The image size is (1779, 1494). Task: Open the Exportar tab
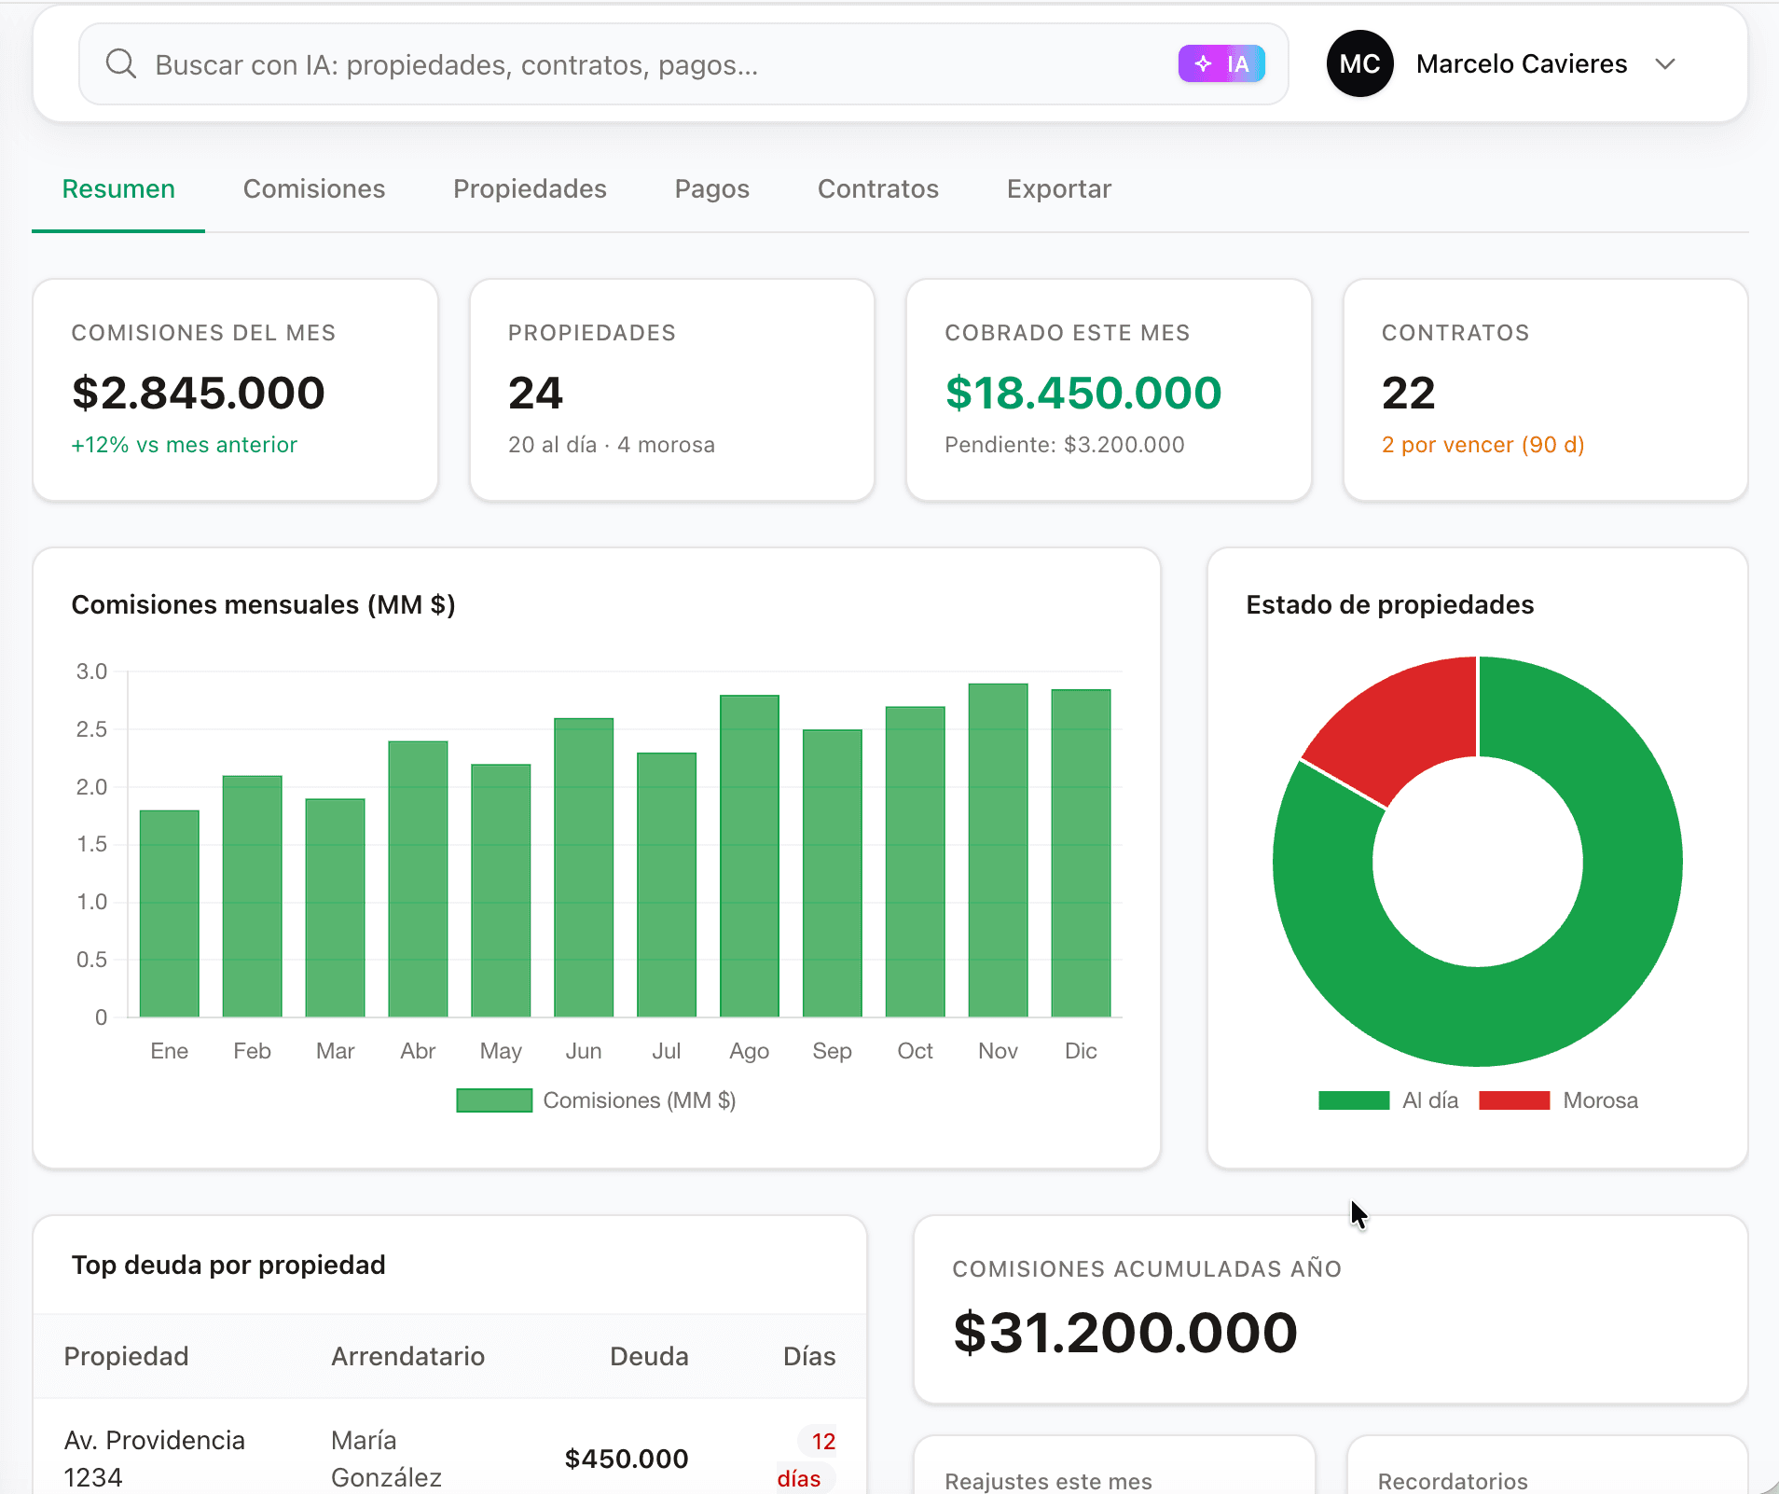click(x=1058, y=189)
